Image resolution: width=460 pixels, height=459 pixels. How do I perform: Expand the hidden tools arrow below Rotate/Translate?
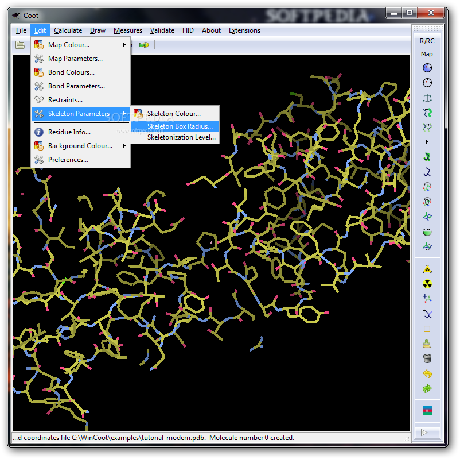[427, 142]
